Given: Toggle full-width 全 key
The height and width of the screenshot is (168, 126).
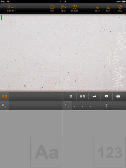Looking at the screenshot, I should pyautogui.click(x=71, y=96).
